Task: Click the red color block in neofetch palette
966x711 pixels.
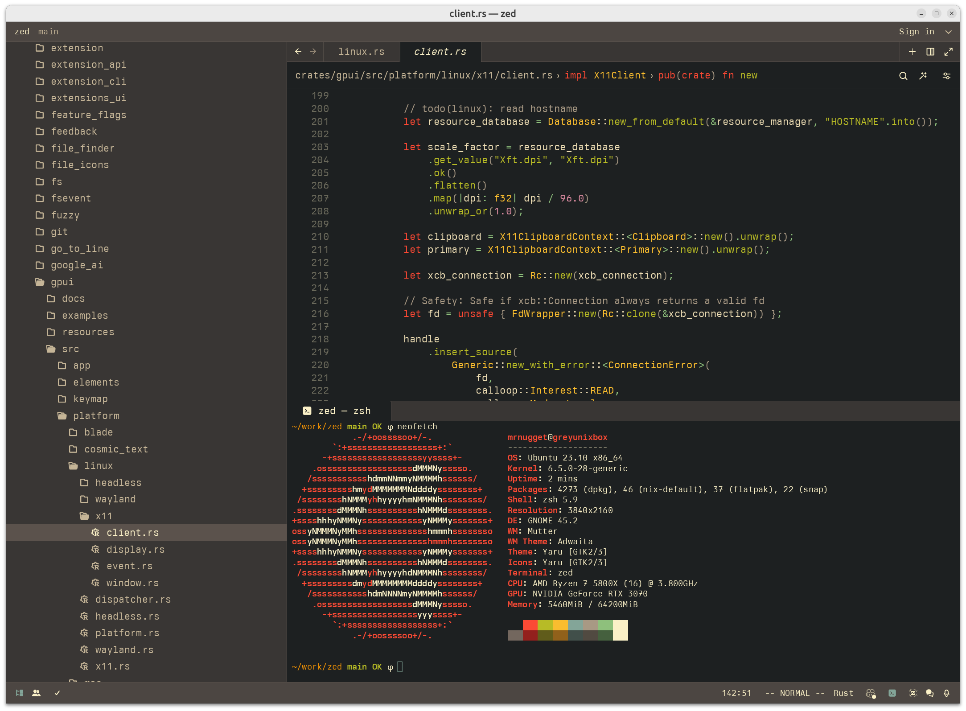Action: (x=530, y=625)
